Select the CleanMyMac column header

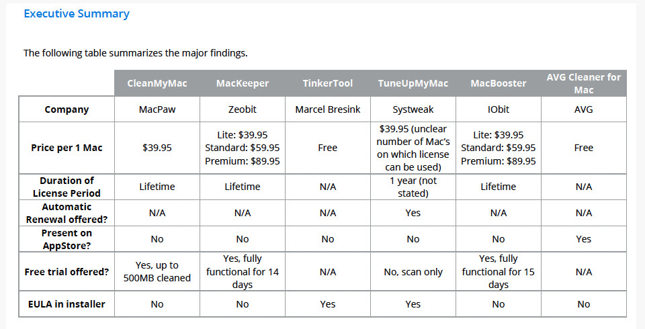[157, 83]
